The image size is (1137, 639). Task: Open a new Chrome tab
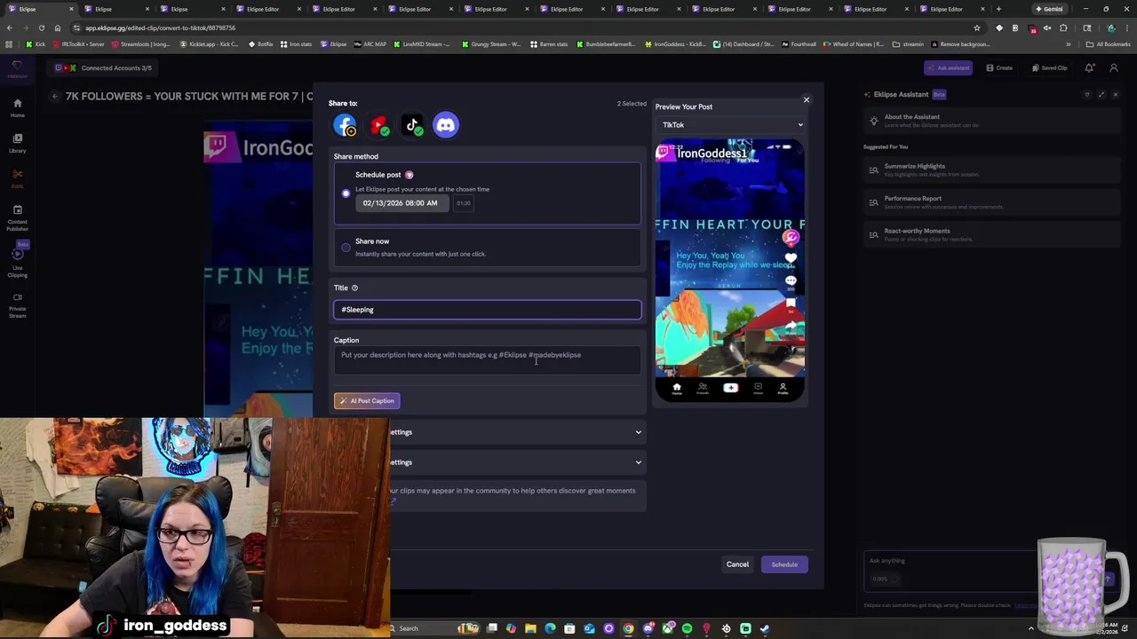(x=998, y=9)
